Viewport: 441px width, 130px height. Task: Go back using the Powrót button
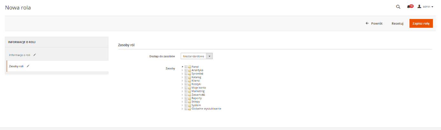pos(374,23)
